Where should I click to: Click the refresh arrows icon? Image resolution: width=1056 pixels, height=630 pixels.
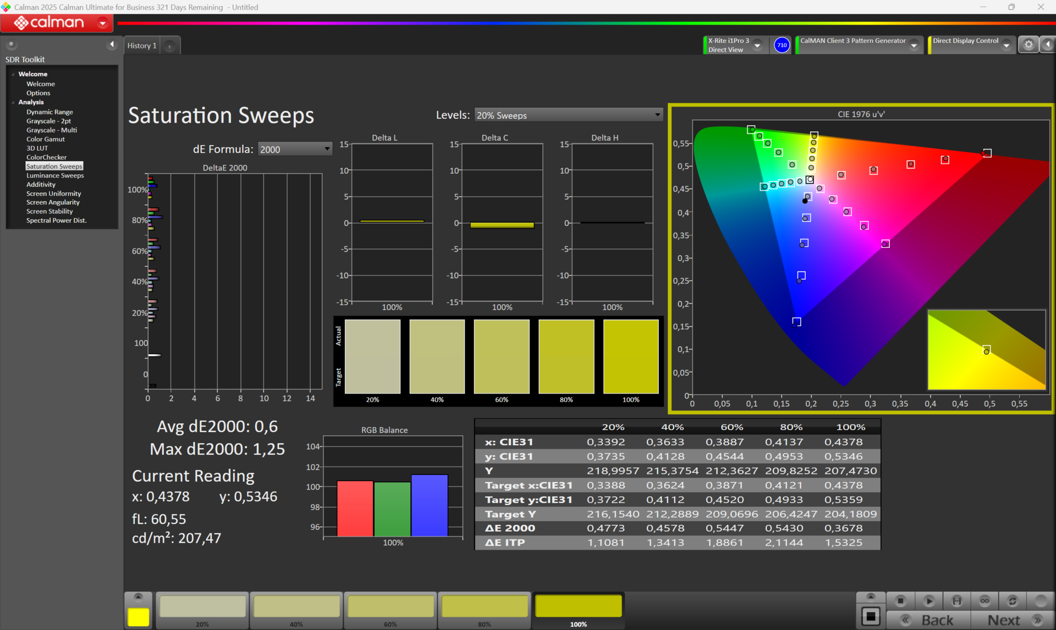1012,600
